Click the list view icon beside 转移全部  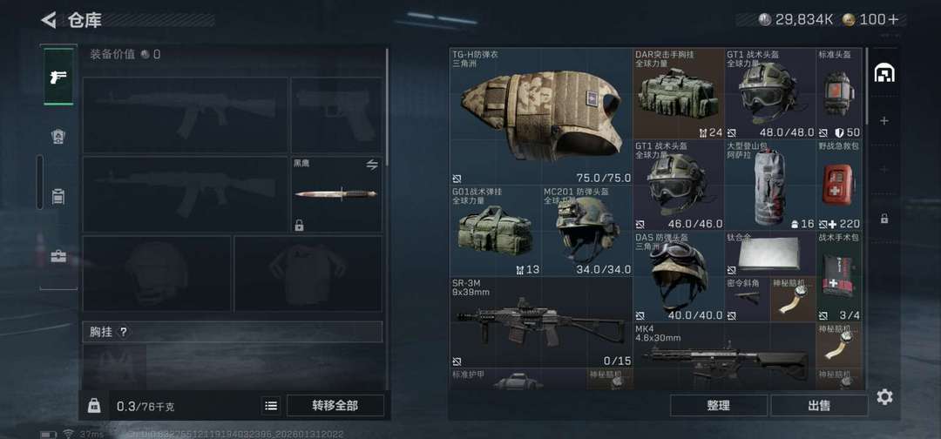click(x=271, y=406)
